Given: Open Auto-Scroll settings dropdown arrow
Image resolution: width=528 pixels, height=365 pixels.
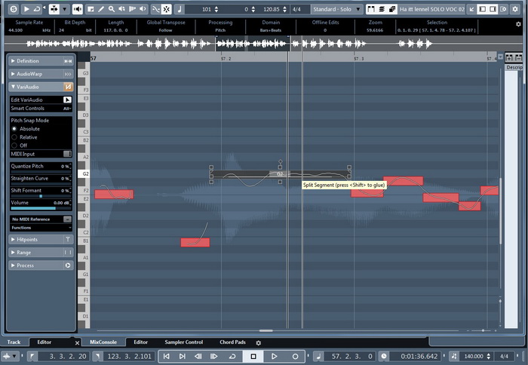Looking at the screenshot, I should pyautogui.click(x=65, y=9).
